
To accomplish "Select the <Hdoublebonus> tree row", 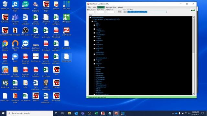I will [101, 85].
